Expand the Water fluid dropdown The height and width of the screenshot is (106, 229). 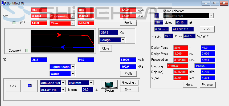click(73, 74)
